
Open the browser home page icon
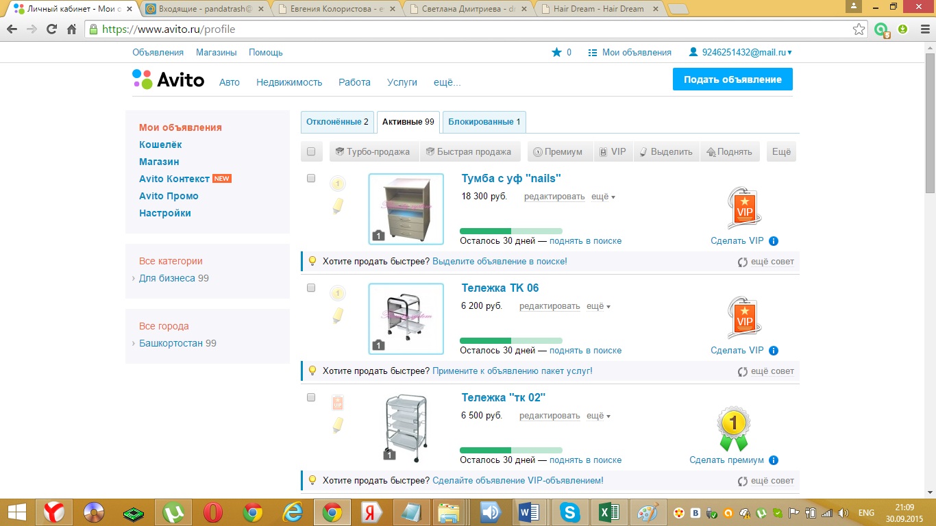pyautogui.click(x=71, y=29)
